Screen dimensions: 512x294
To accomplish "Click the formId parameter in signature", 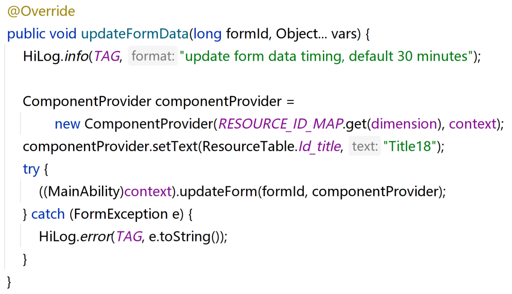I will point(248,34).
